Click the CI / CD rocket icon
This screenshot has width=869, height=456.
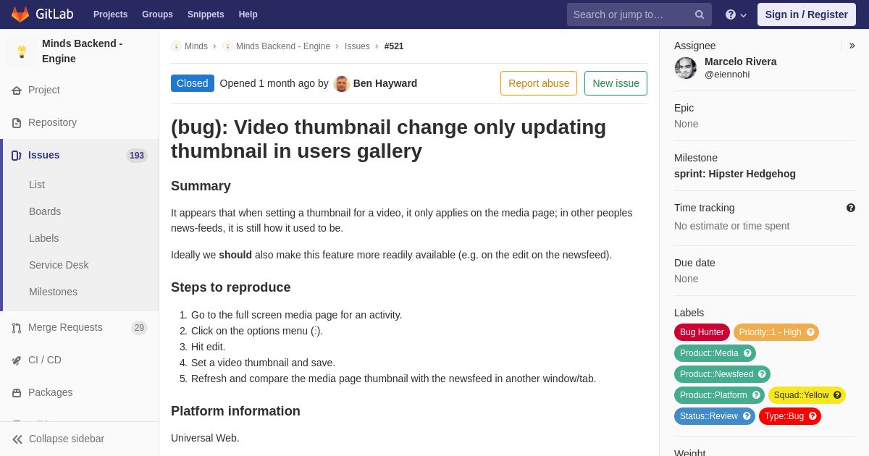point(17,360)
